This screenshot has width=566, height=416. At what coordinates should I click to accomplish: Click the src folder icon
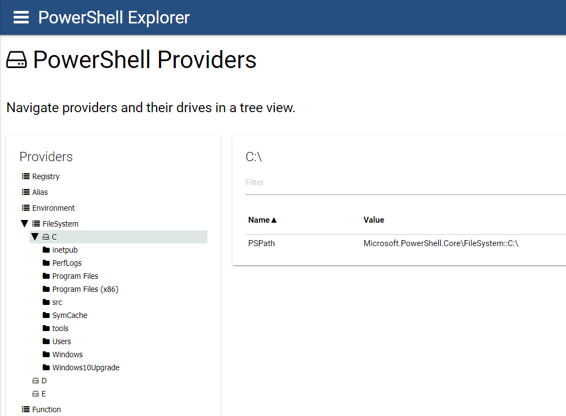pyautogui.click(x=46, y=302)
